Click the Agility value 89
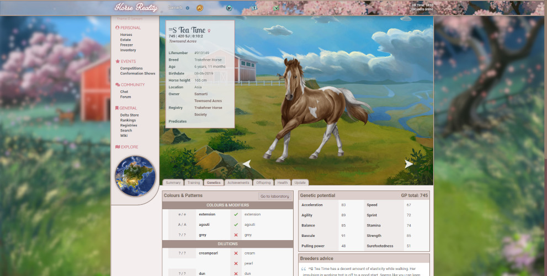The height and width of the screenshot is (276, 547). [x=344, y=215]
